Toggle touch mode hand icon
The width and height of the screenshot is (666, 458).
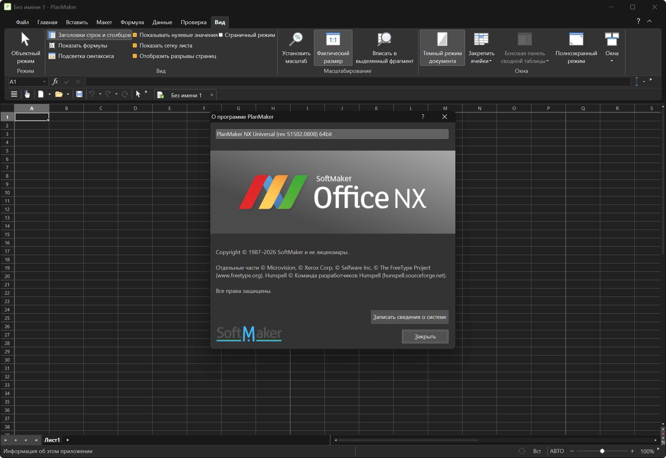point(27,94)
